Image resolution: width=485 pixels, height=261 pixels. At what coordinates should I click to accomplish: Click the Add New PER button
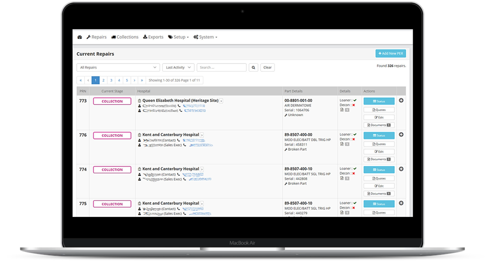pos(390,53)
